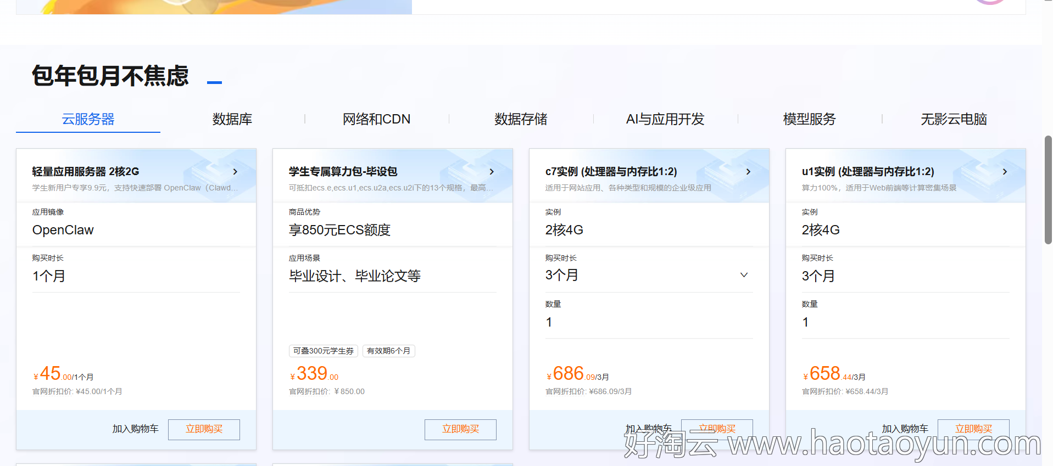The image size is (1053, 466).
Task: Switch to the 数据存储 tab
Action: (x=521, y=119)
